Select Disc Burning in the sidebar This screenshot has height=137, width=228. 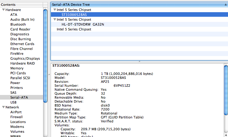pyautogui.click(x=20, y=39)
